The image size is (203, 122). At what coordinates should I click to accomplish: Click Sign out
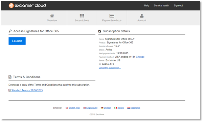click(178, 5)
